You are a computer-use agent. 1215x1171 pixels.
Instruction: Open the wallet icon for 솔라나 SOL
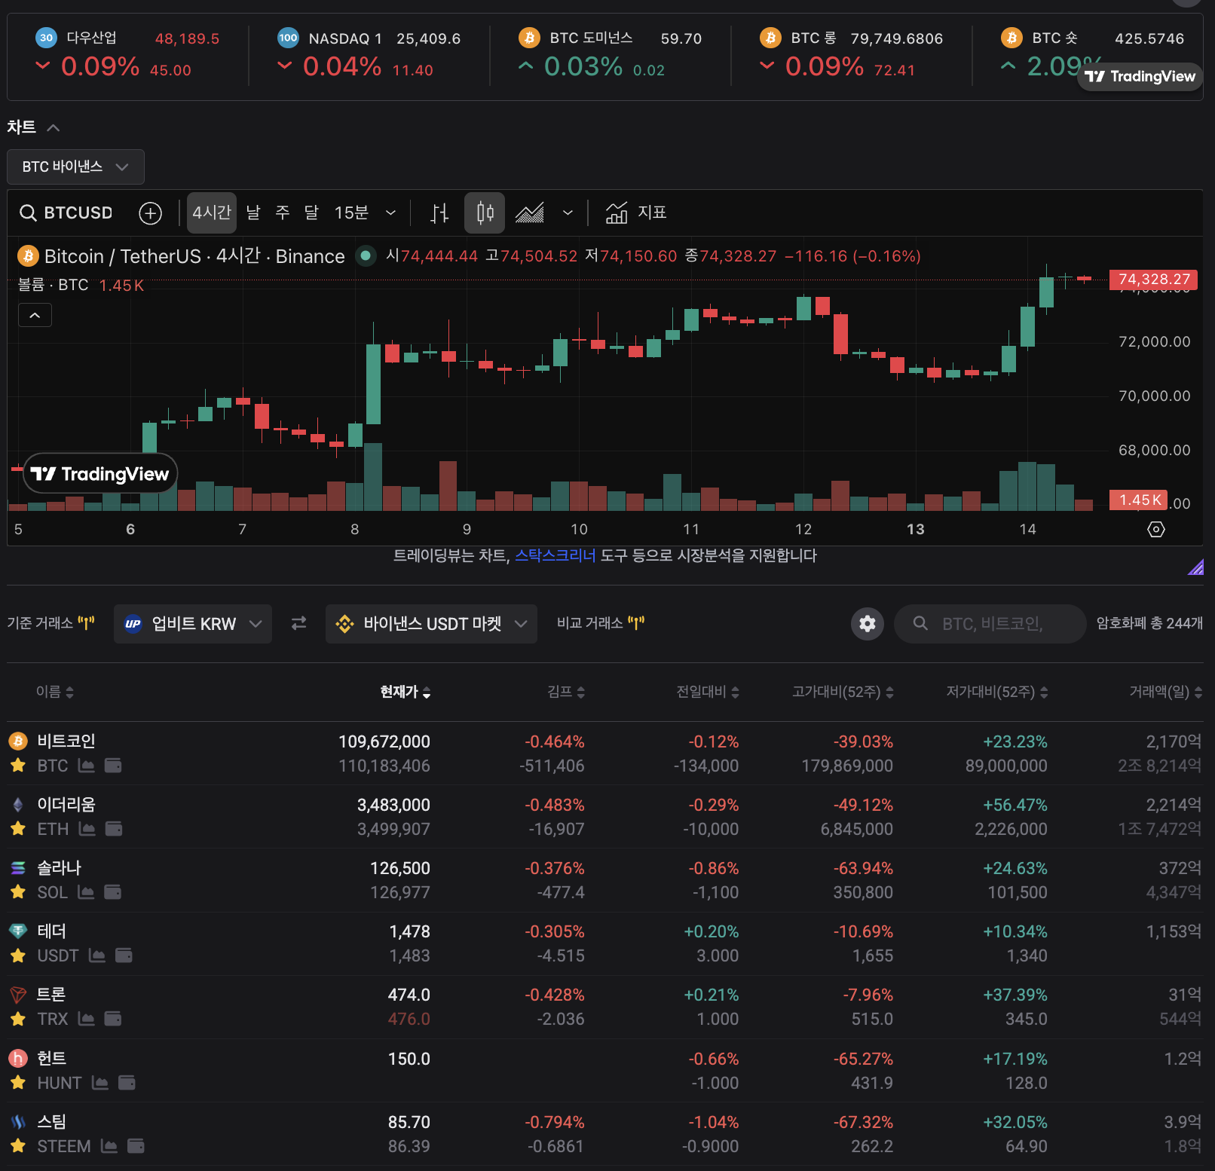click(112, 892)
